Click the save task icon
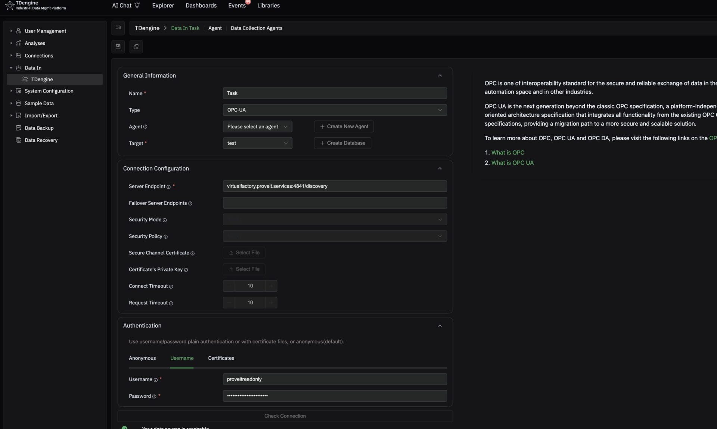This screenshot has width=717, height=429. [x=118, y=47]
